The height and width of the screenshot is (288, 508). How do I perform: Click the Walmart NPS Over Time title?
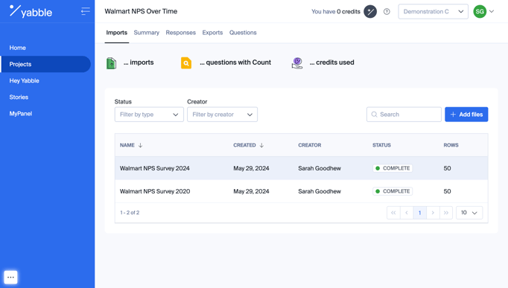[x=141, y=11]
